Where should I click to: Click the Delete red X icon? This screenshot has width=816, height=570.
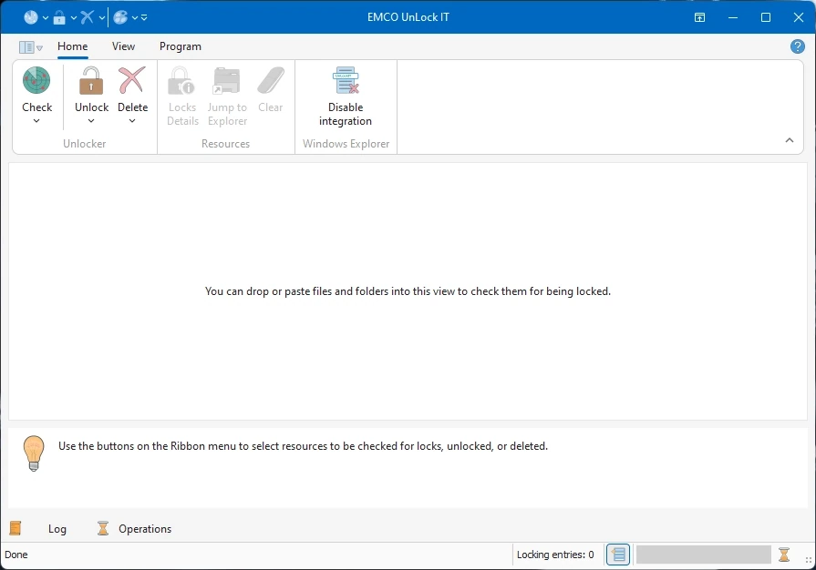pyautogui.click(x=132, y=81)
